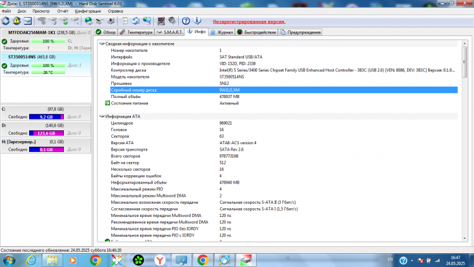Select the Серийный номер диска row
The image size is (474, 267).
coord(284,90)
